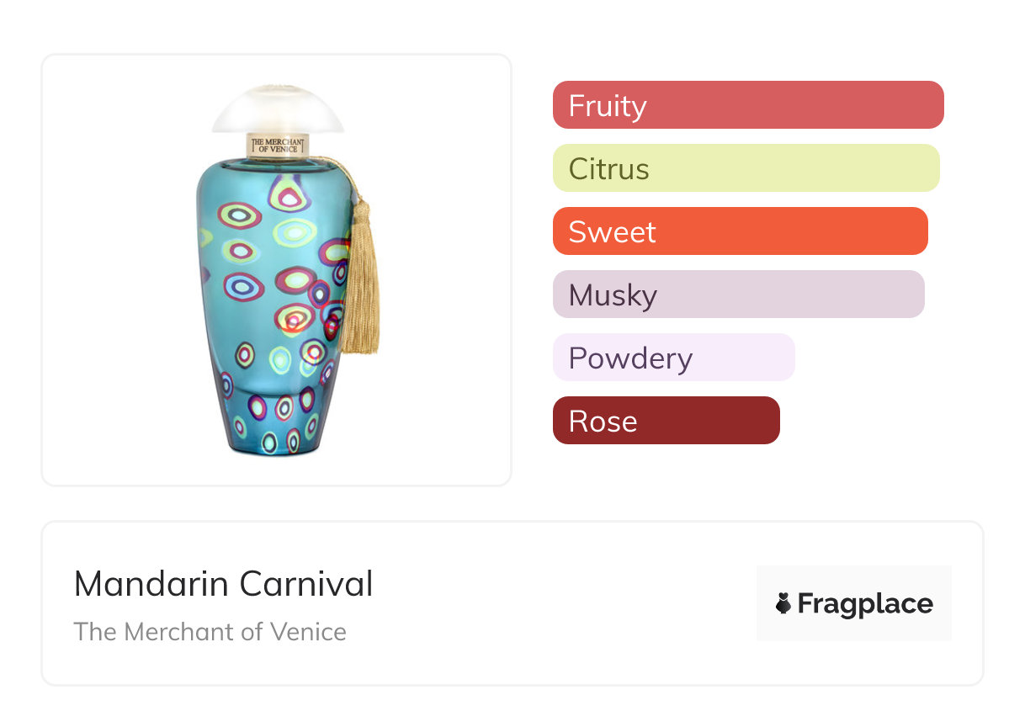Click the Fragplace wordmark text
Screen dimensions: 1025x727
865,603
